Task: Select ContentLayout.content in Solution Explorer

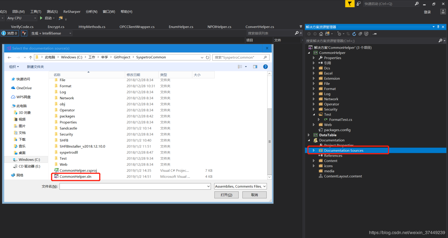Action: click(343, 176)
